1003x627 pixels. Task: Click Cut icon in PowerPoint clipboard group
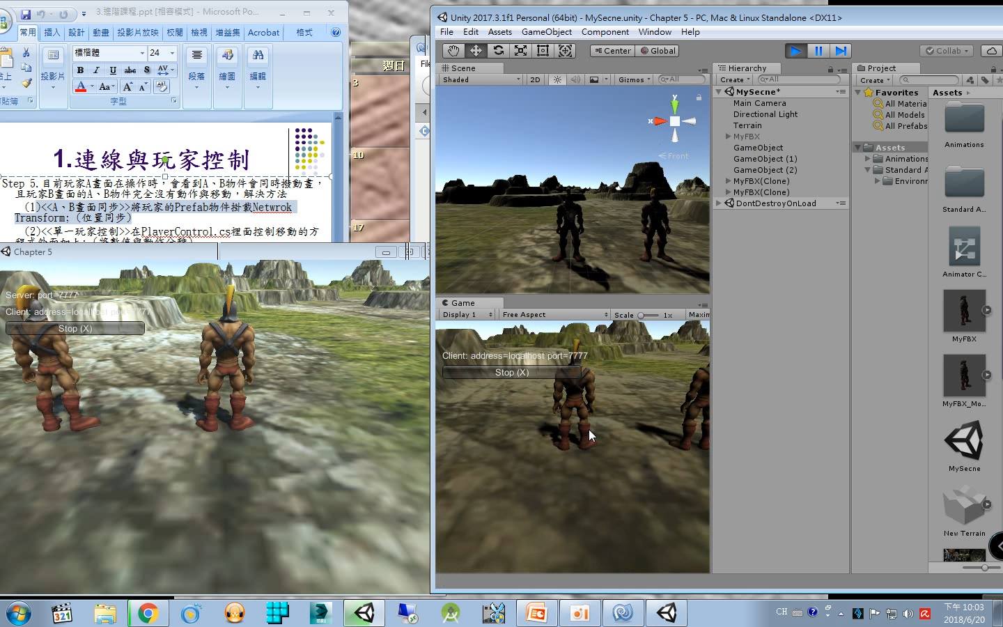[x=26, y=53]
